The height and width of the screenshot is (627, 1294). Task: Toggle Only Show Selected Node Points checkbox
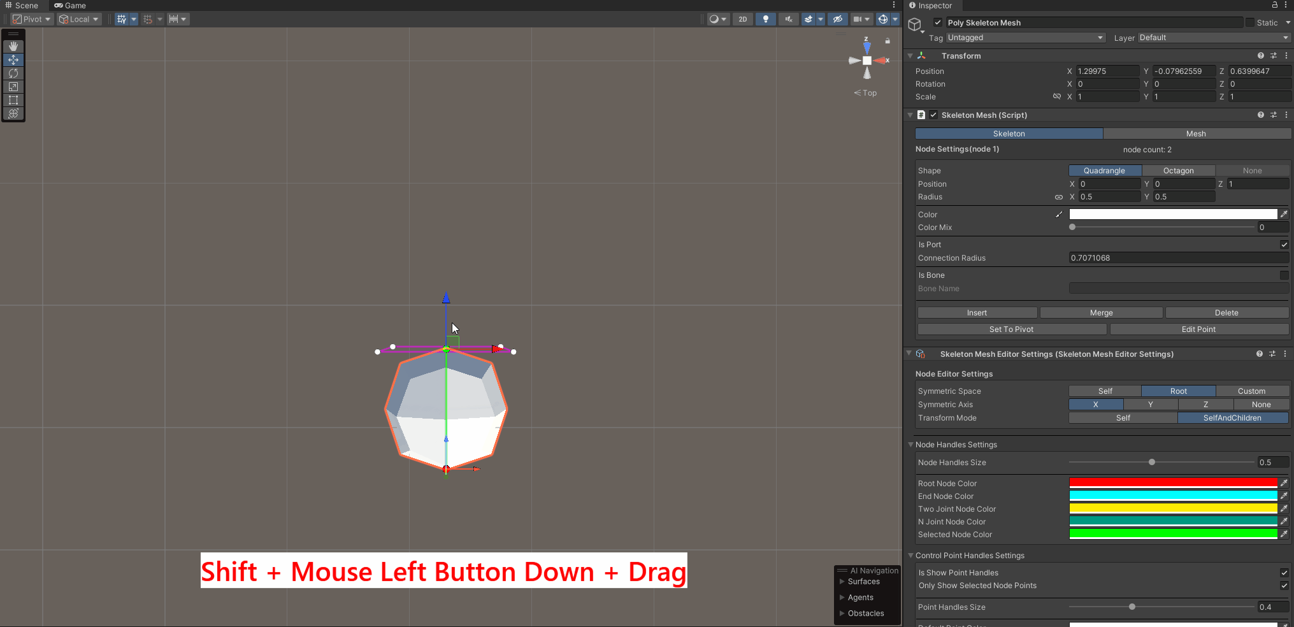[x=1284, y=586]
